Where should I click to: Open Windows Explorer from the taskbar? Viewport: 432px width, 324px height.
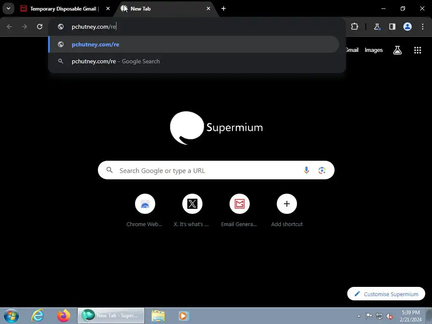tap(158, 316)
